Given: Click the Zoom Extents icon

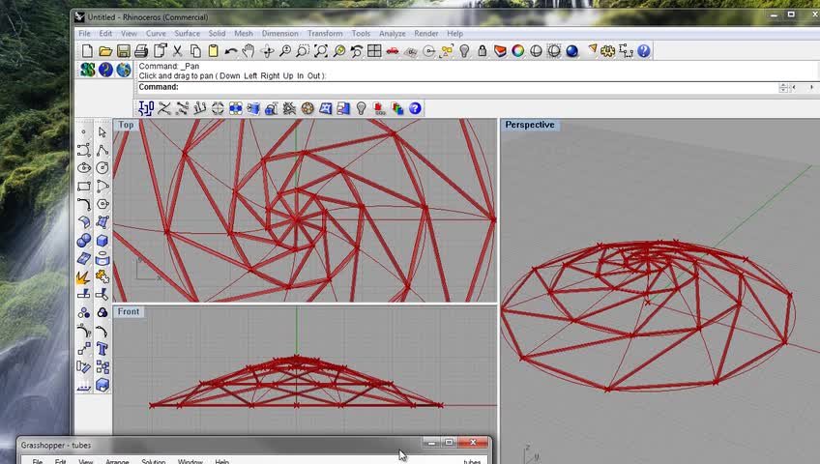Looking at the screenshot, I should (321, 50).
